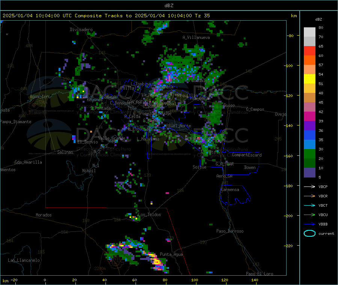Select the yellow 51 dBZ color swatch
Screen dimensions: 338x285
tap(309, 79)
